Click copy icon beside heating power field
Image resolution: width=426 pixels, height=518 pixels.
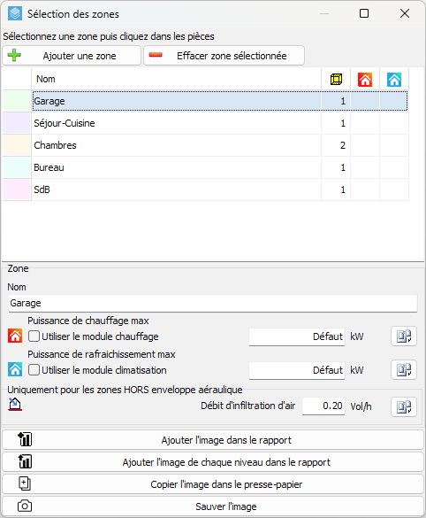(404, 336)
